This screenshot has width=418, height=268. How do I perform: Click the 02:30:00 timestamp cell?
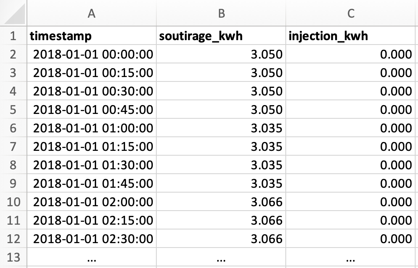coord(92,239)
